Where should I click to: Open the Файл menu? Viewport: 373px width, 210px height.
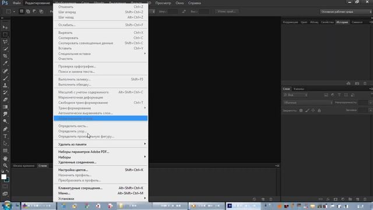click(17, 3)
